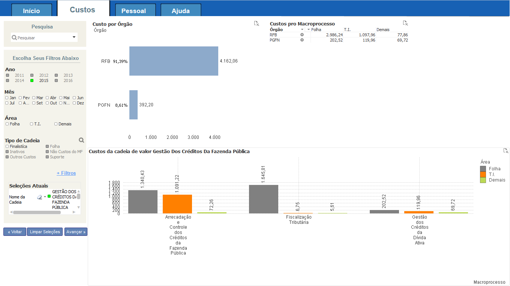Screen dimensions: 510x286
Task: Check T.I. under Área filter
Action: pos(31,124)
